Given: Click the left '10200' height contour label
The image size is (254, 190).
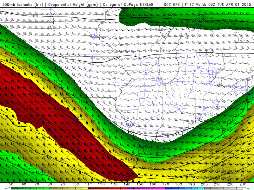Looking at the screenshot, I should coord(36,16).
